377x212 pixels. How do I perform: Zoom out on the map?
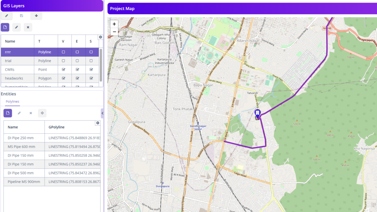pyautogui.click(x=114, y=32)
